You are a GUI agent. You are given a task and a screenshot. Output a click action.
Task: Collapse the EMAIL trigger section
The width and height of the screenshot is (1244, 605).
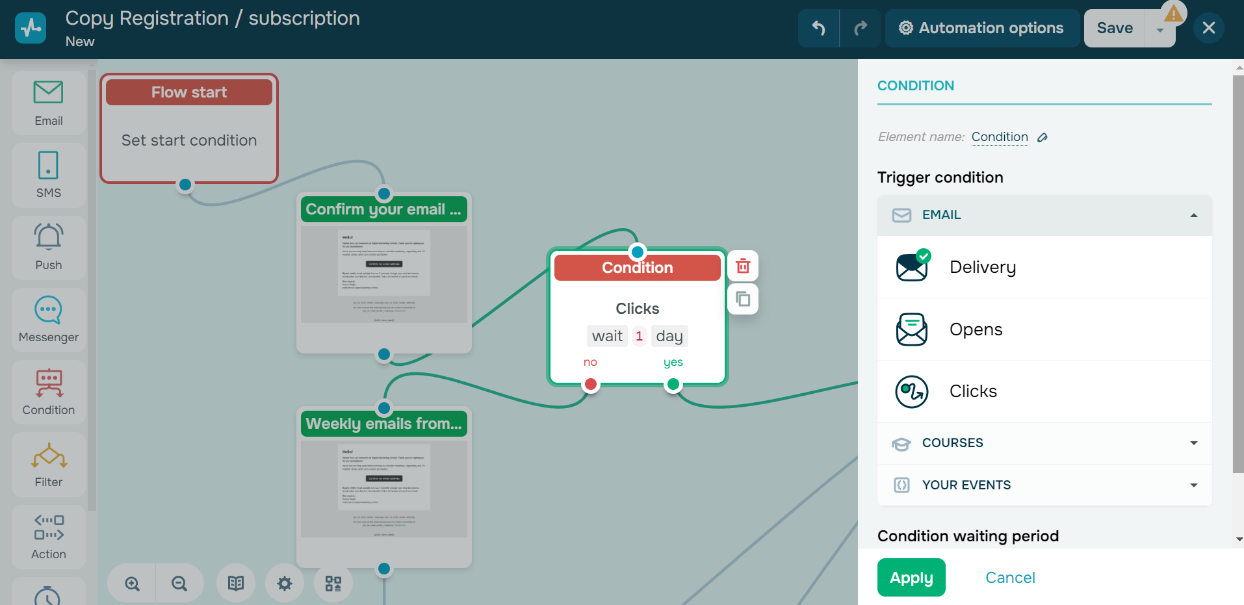coord(1044,215)
